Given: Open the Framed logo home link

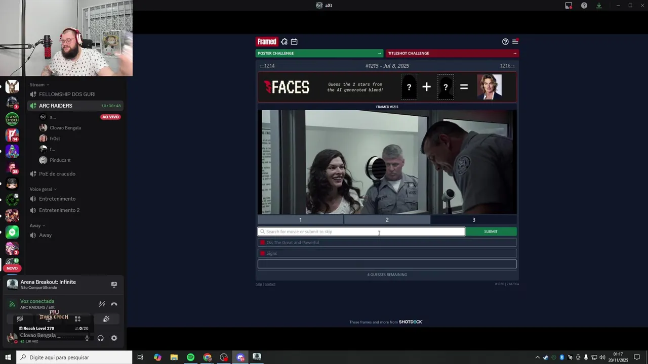Looking at the screenshot, I should click(x=267, y=41).
